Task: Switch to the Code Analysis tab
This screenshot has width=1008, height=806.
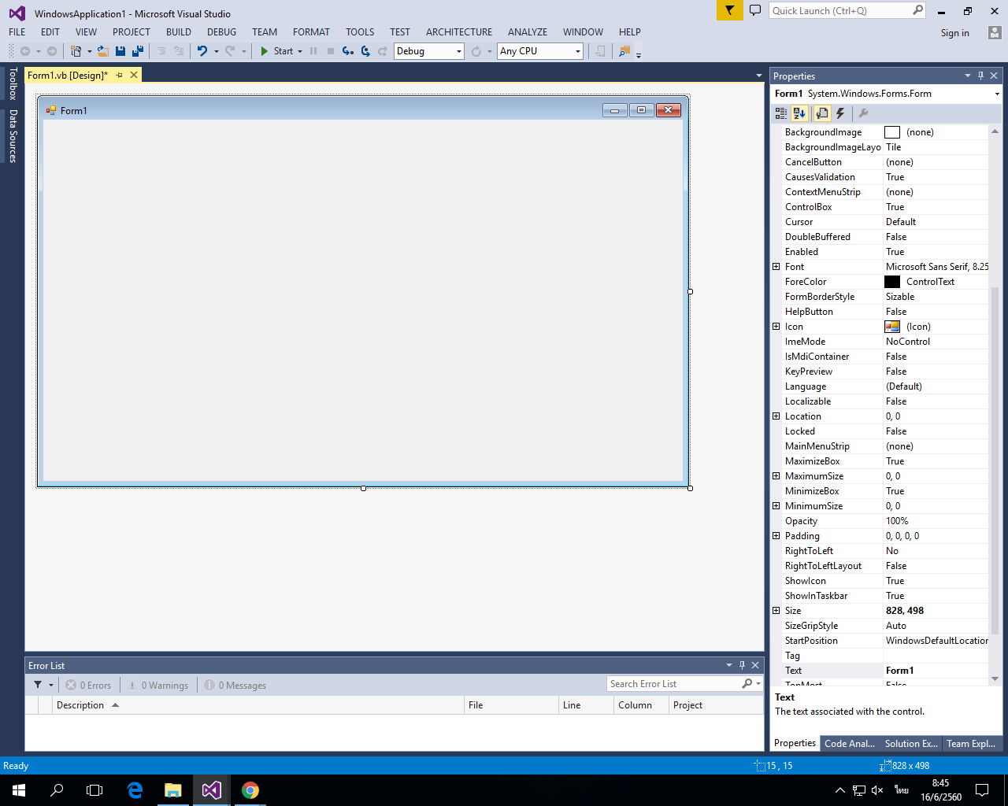Action: click(850, 744)
